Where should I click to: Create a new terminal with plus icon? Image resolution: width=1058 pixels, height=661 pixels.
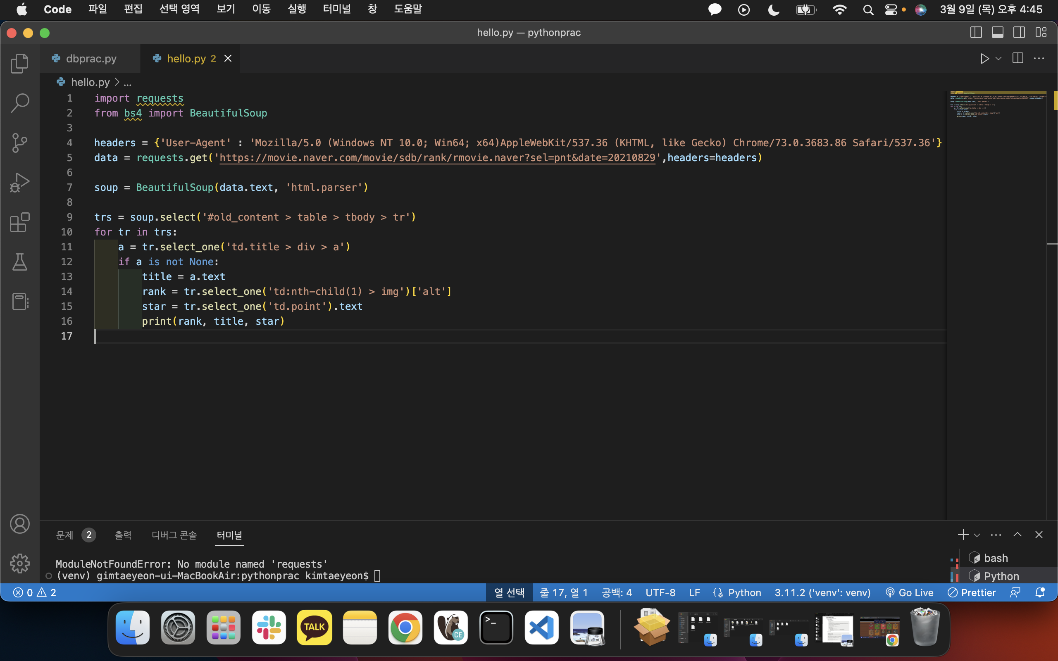click(x=963, y=535)
